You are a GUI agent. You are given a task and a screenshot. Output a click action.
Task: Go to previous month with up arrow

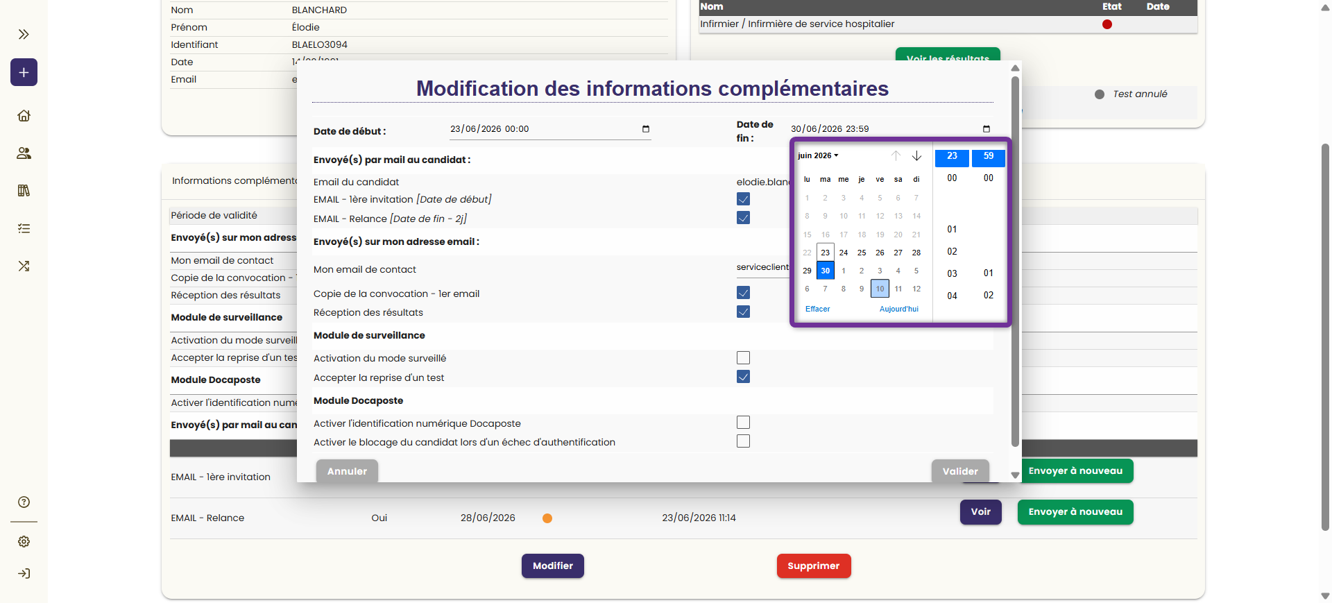coord(896,155)
